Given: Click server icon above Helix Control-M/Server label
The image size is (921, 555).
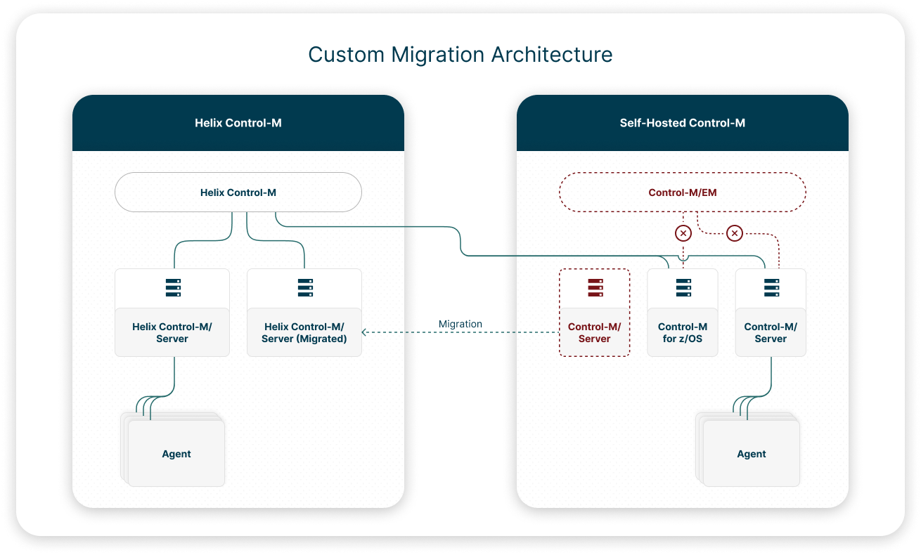Looking at the screenshot, I should click(x=172, y=288).
